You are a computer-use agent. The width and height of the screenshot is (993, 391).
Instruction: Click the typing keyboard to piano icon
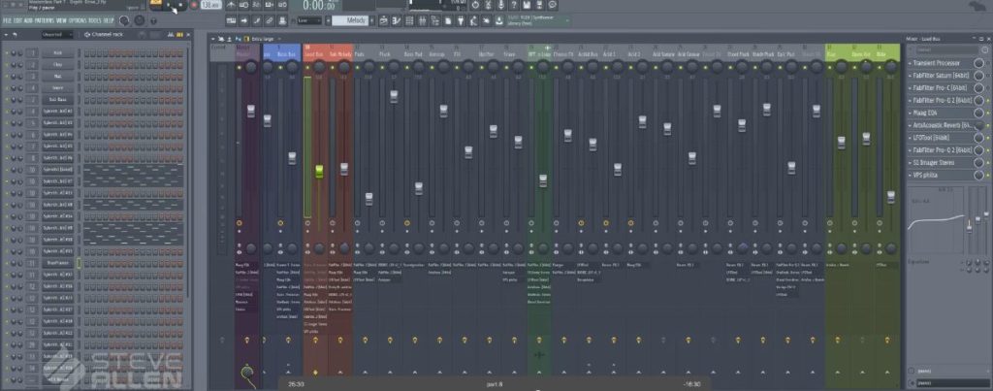point(231,21)
